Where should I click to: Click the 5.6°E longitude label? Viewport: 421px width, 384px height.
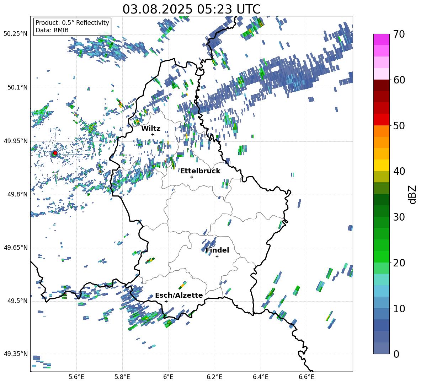click(x=76, y=377)
